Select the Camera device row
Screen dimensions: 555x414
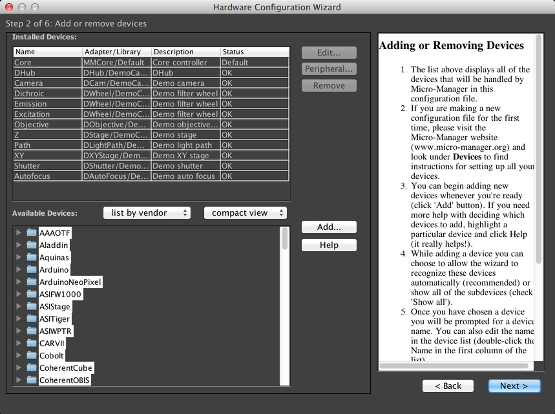[151, 83]
